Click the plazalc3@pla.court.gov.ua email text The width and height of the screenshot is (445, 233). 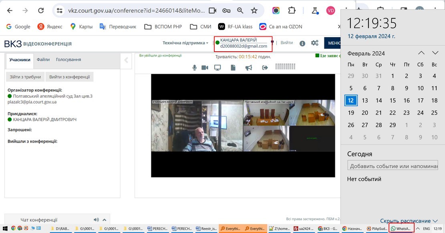pyautogui.click(x=32, y=102)
